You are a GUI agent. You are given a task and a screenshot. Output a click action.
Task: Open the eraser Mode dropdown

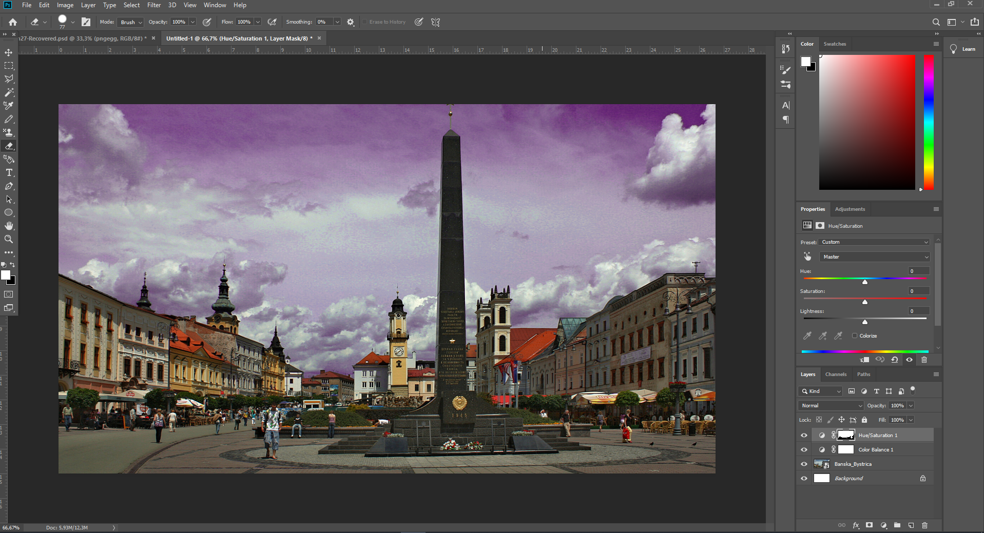pos(130,22)
